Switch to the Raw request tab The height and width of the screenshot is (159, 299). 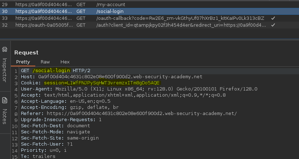tap(45, 62)
